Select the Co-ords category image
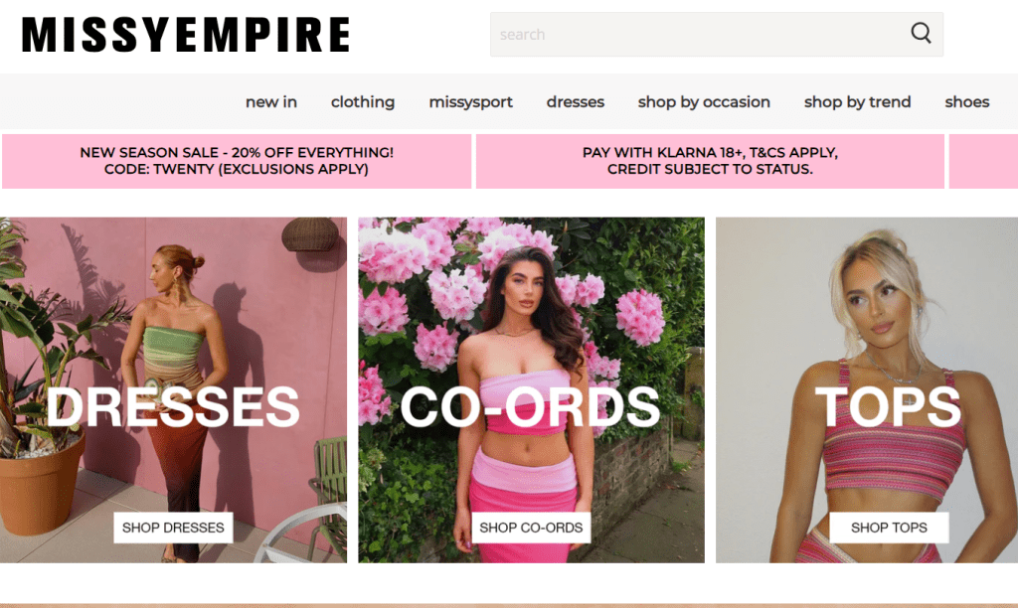Screen dimensions: 1018x608 coord(531,389)
